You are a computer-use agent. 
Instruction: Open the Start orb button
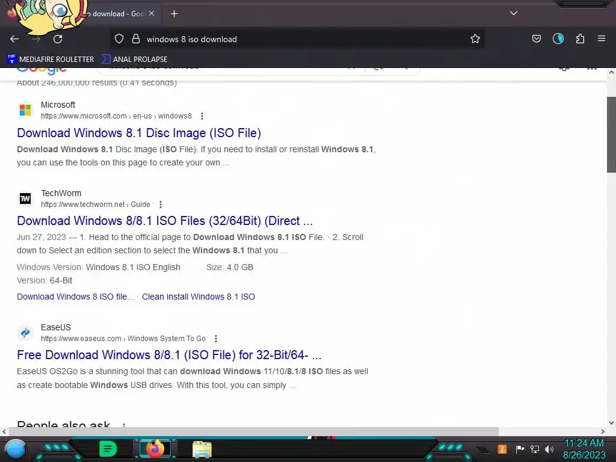pyautogui.click(x=16, y=449)
